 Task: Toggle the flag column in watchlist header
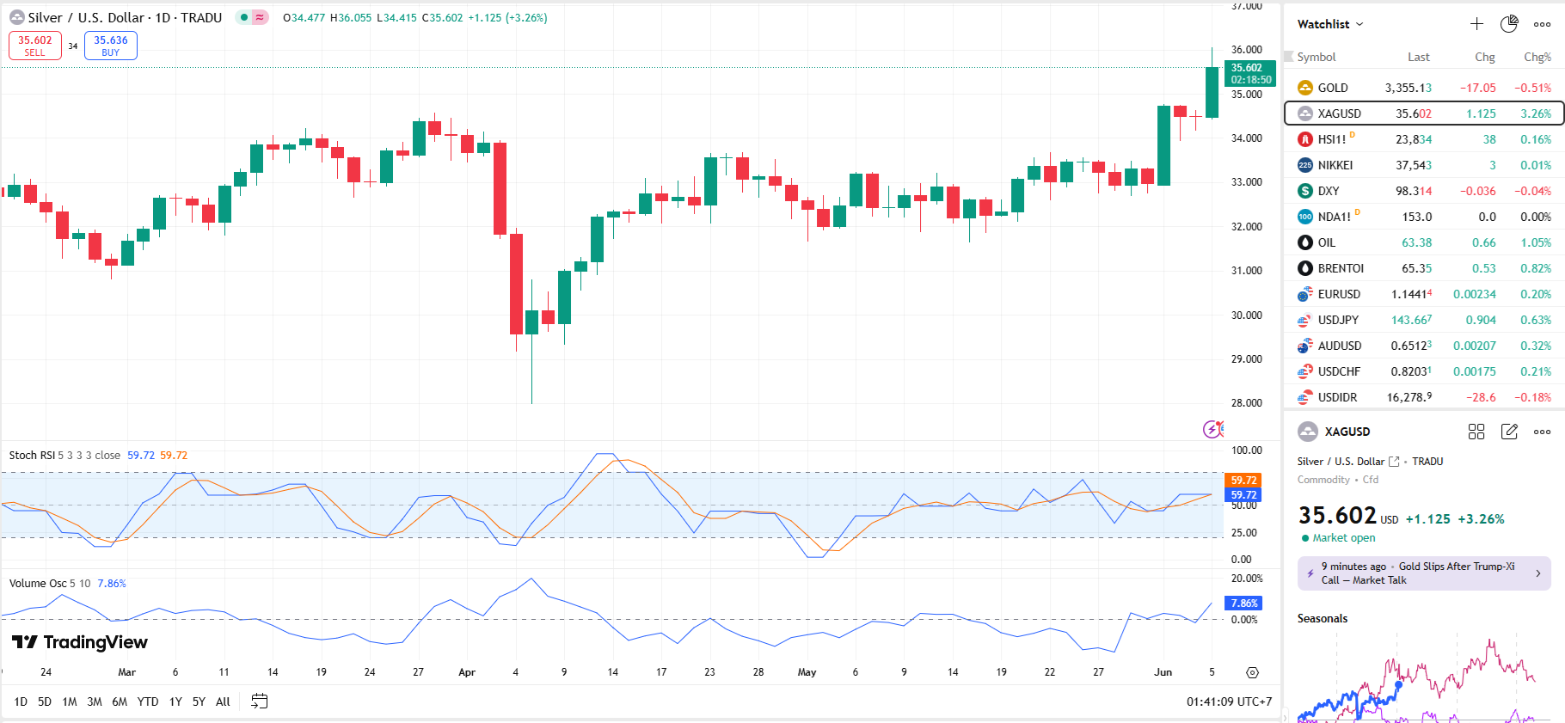coord(1288,57)
